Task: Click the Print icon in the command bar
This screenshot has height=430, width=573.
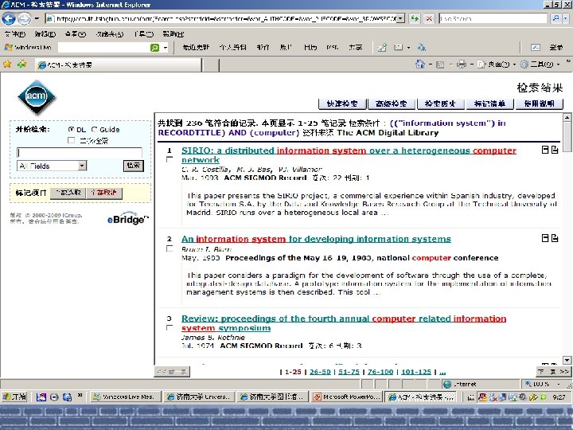Action: (x=462, y=64)
